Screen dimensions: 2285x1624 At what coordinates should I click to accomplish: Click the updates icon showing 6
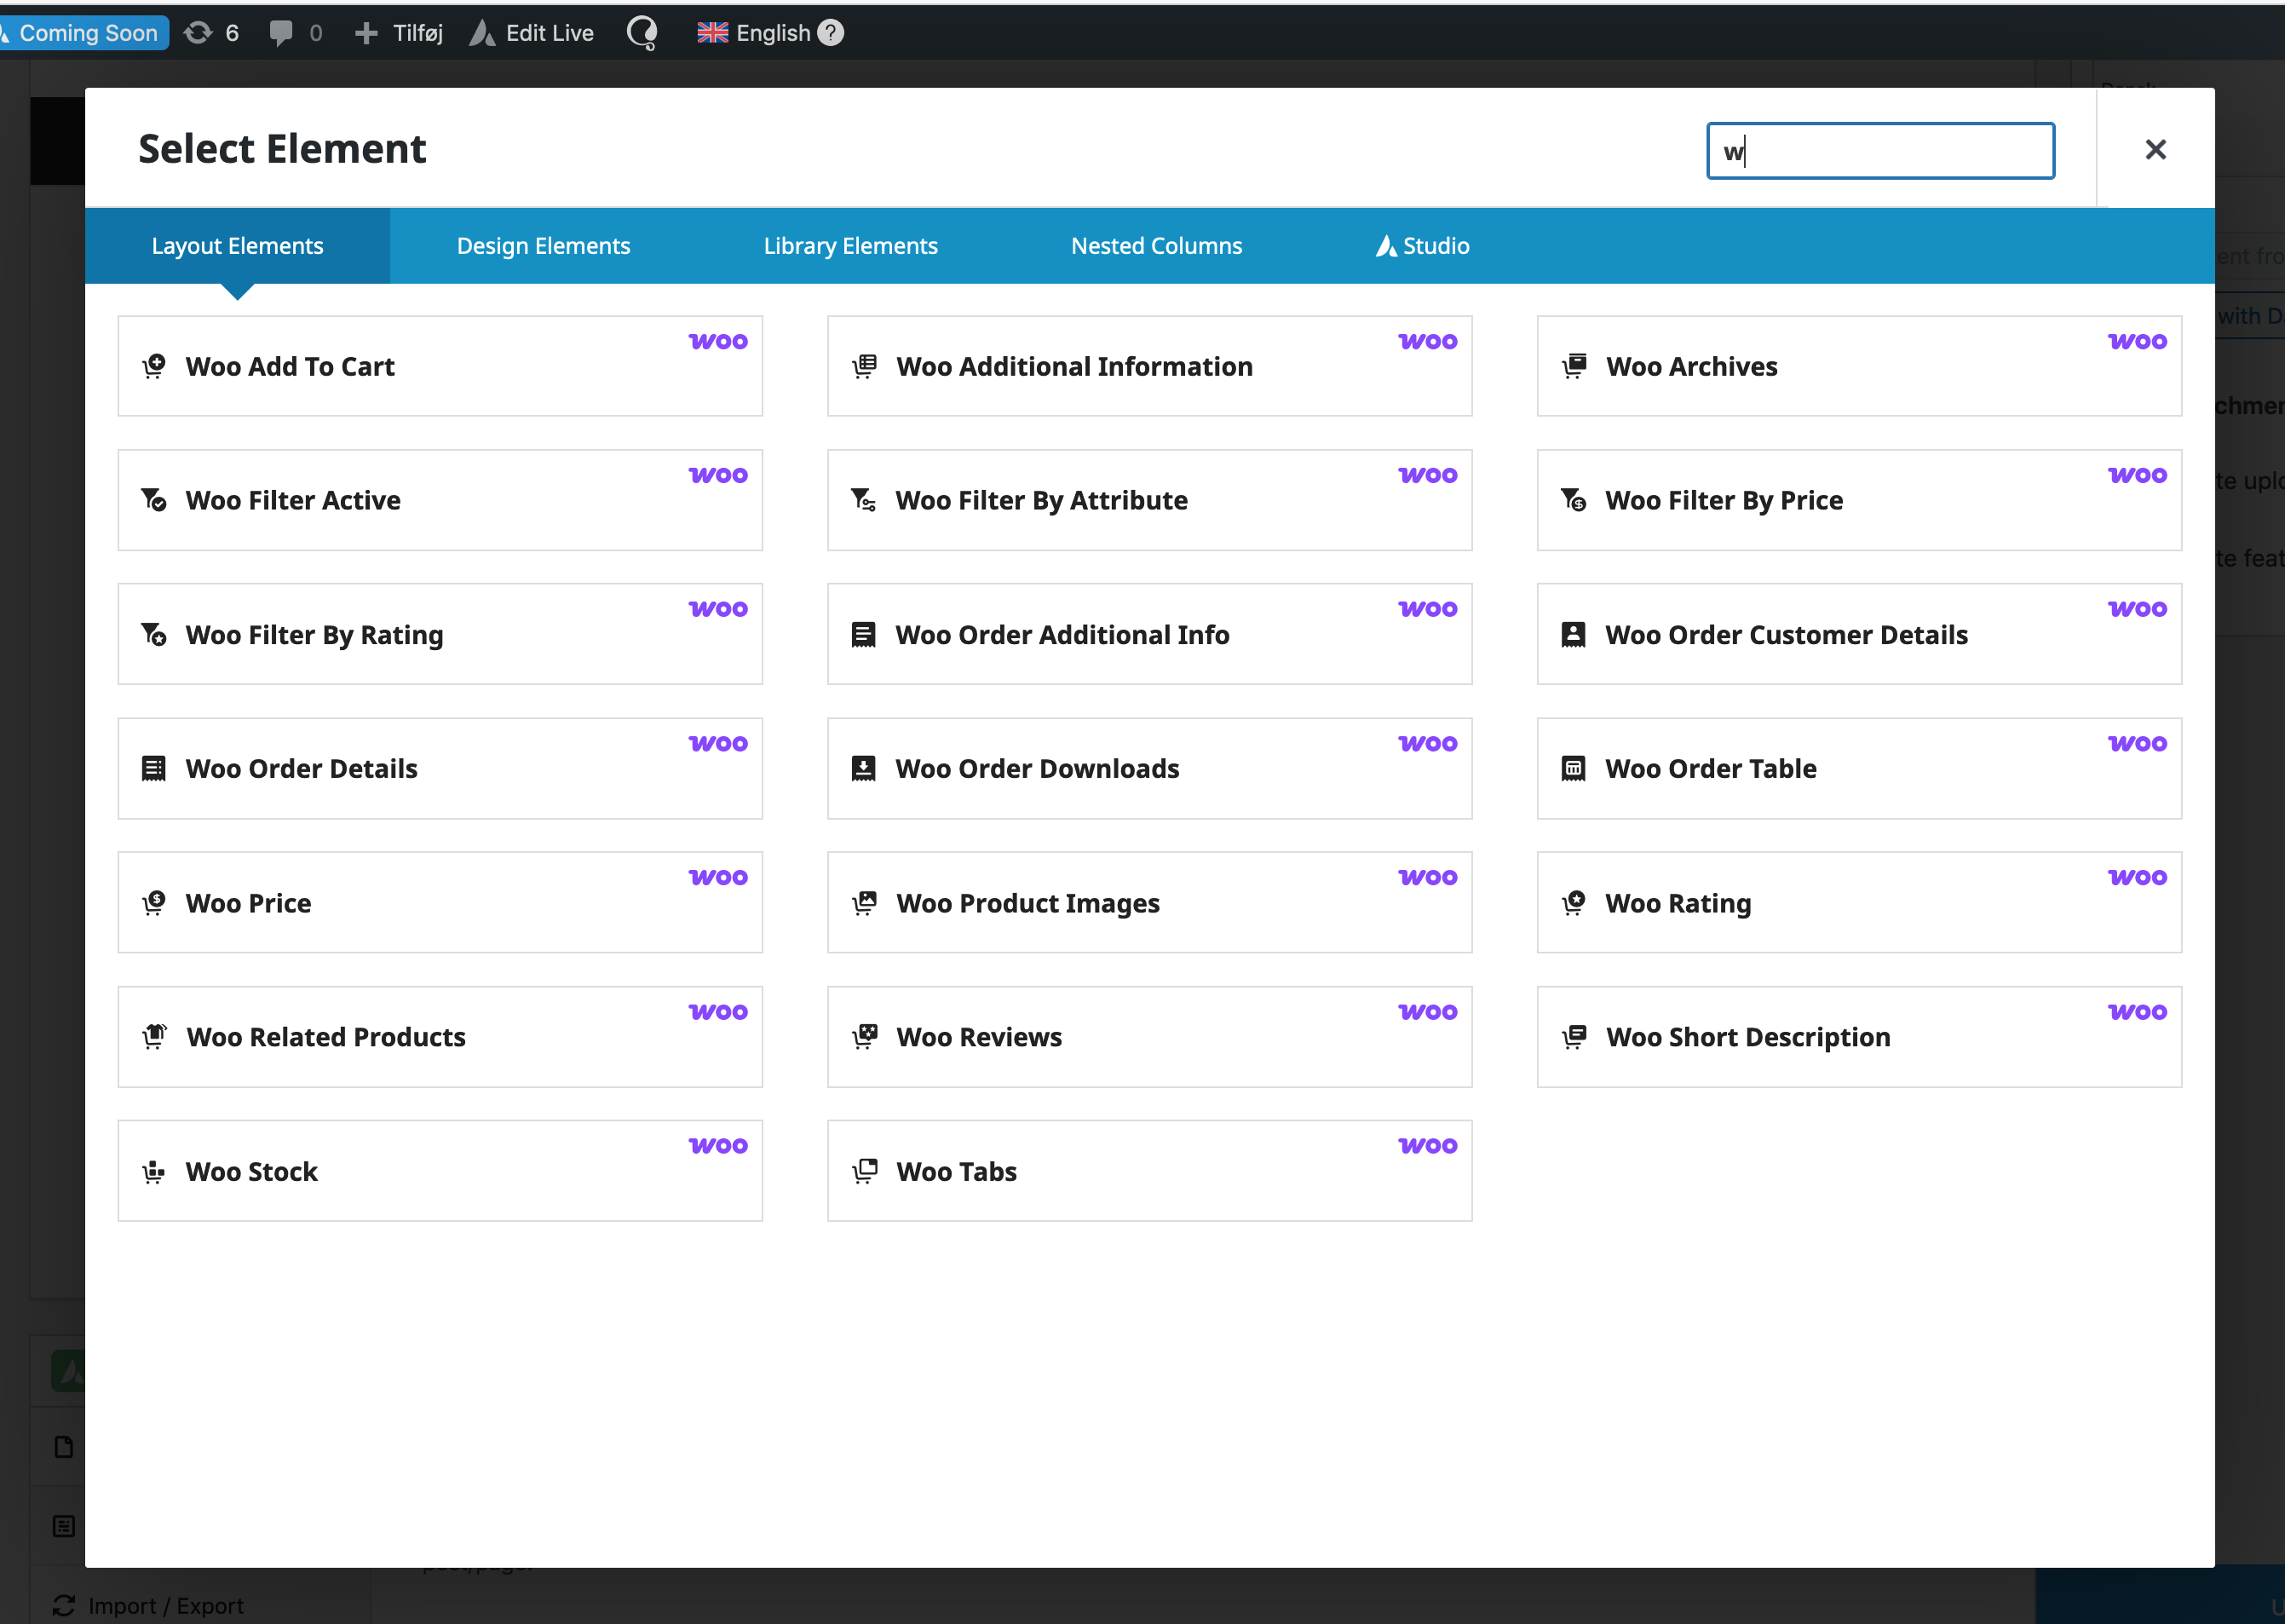click(211, 33)
